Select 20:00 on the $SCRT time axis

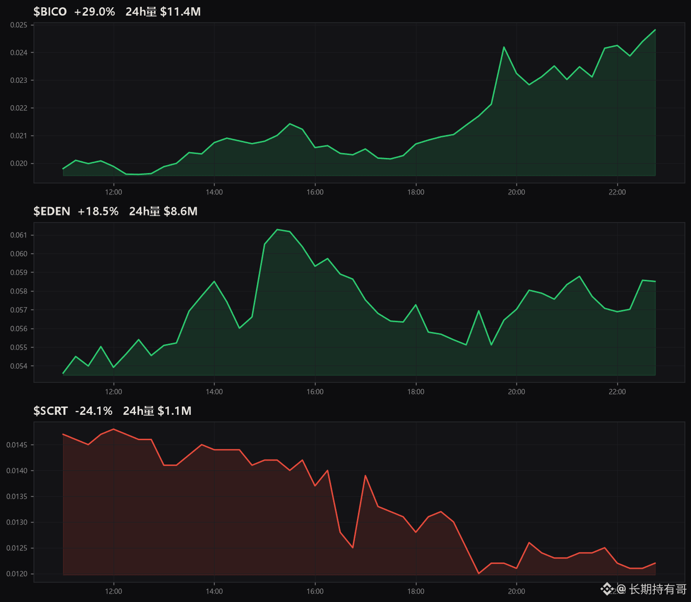tap(517, 591)
